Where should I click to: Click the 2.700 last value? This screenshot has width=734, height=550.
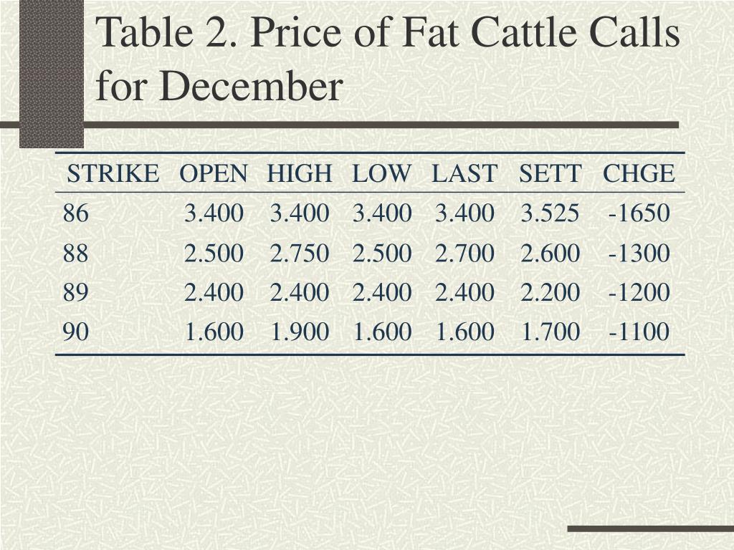pos(464,254)
